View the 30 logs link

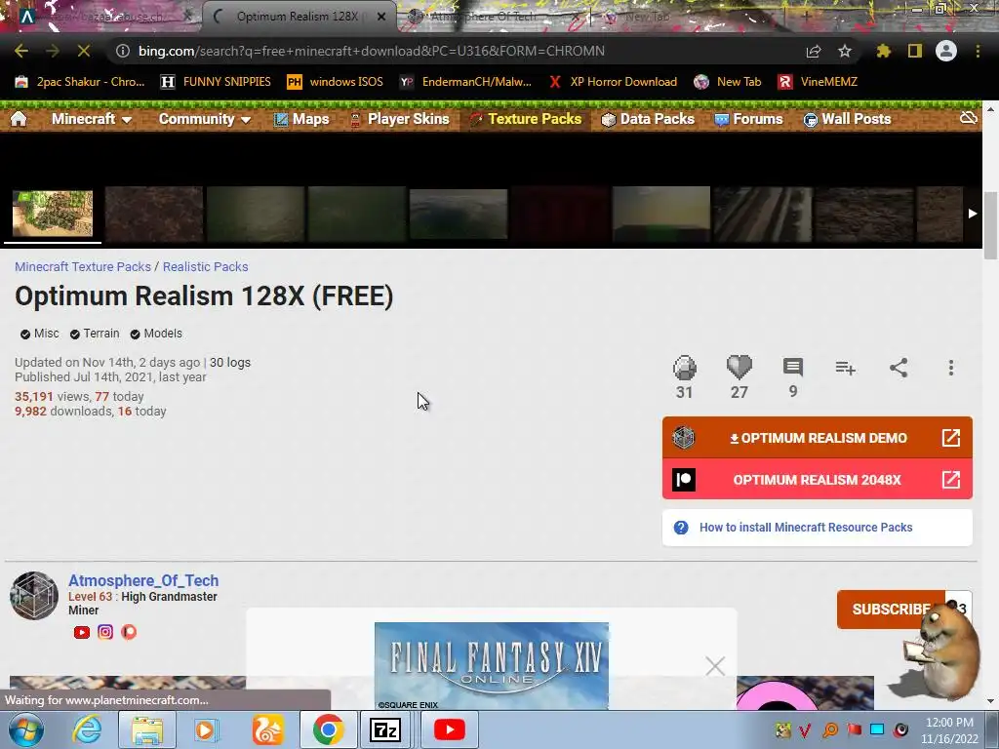click(x=230, y=363)
